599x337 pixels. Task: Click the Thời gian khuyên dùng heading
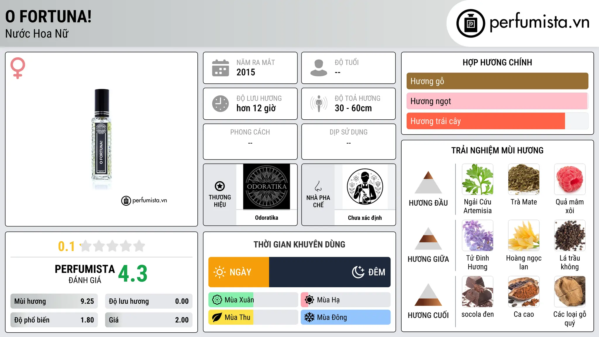pyautogui.click(x=299, y=245)
